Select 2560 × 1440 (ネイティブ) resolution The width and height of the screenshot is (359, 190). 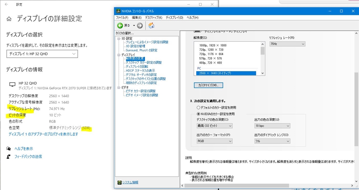click(x=226, y=73)
